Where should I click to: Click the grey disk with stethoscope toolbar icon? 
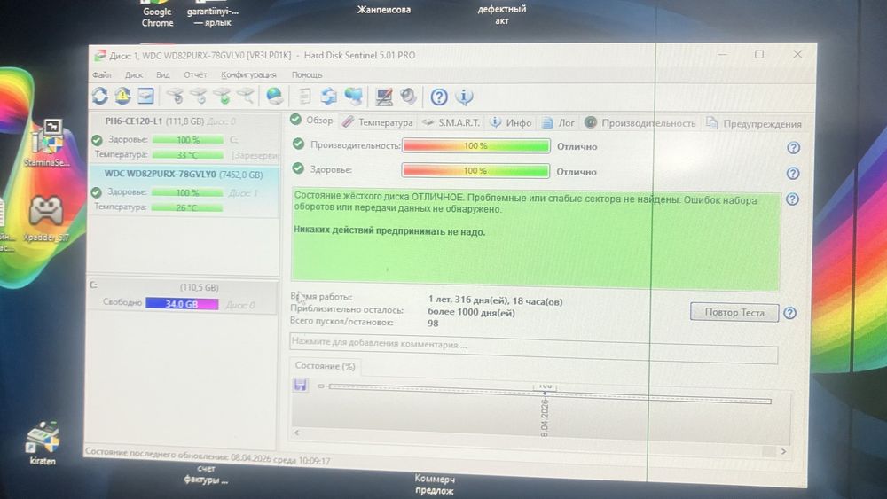176,96
